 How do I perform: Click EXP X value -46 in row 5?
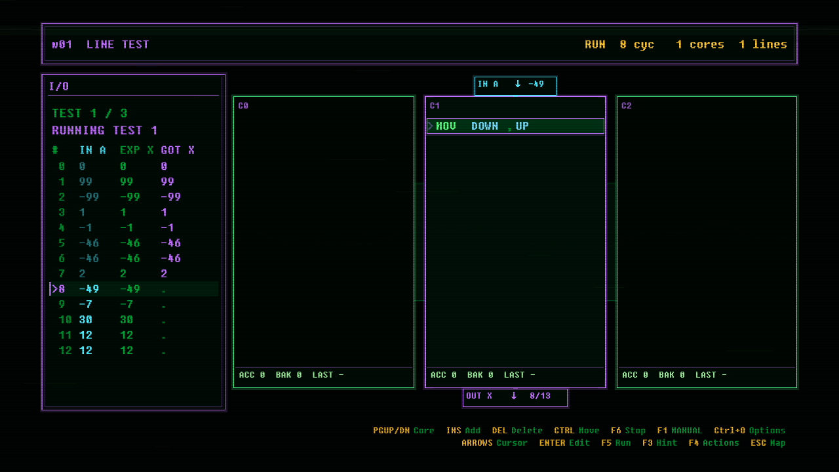(130, 243)
